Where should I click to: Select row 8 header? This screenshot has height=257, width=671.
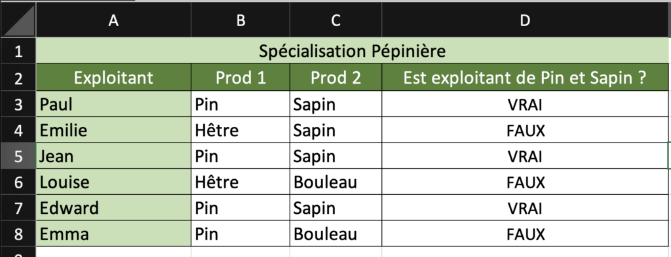(18, 234)
